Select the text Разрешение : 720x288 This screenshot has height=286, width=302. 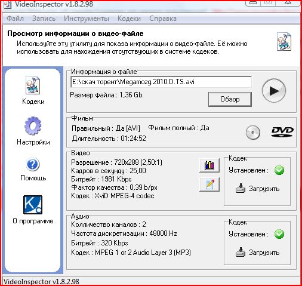tap(105, 162)
